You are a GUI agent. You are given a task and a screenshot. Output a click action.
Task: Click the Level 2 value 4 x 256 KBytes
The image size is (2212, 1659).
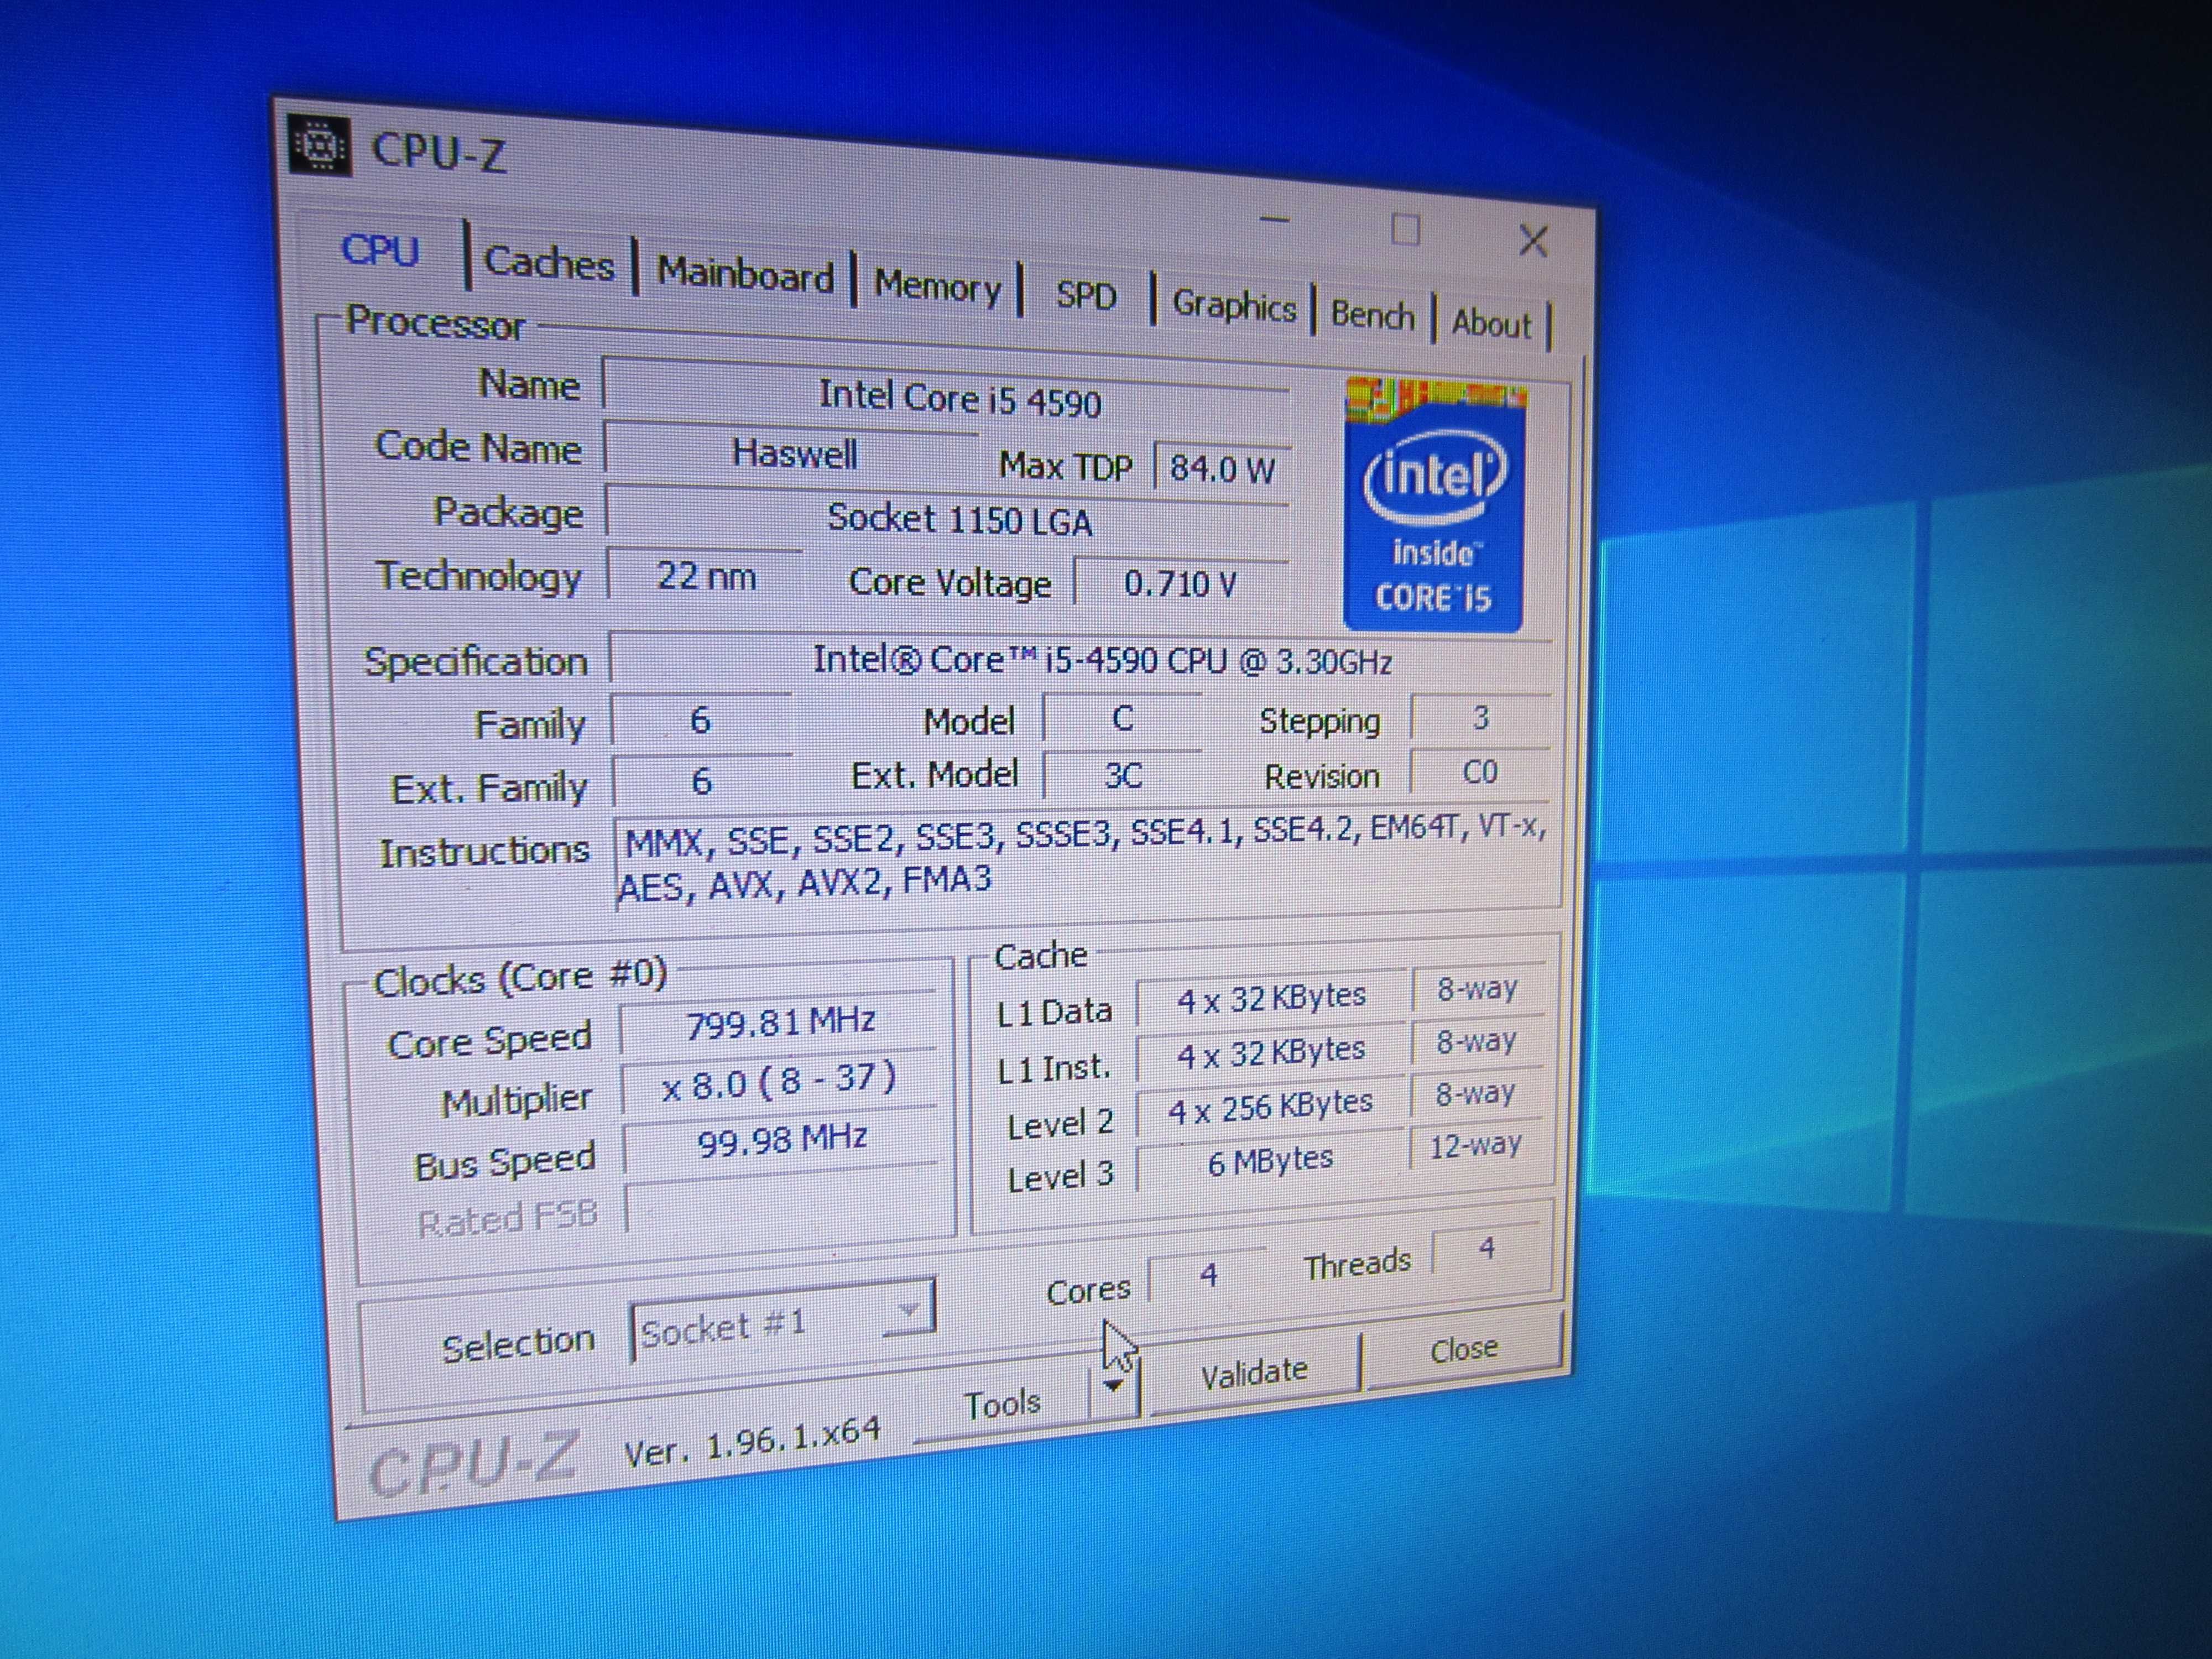click(x=1271, y=1106)
